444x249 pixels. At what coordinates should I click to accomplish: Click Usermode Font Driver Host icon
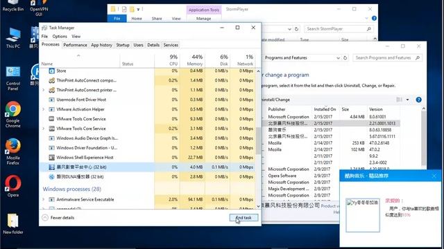[x=51, y=100]
